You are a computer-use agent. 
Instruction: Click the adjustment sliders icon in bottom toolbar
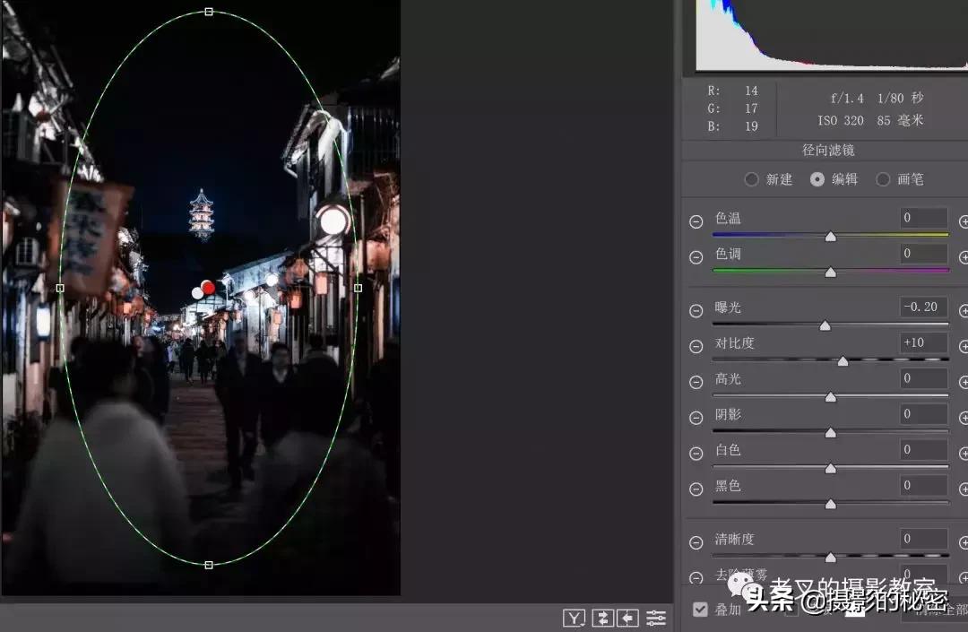656,616
